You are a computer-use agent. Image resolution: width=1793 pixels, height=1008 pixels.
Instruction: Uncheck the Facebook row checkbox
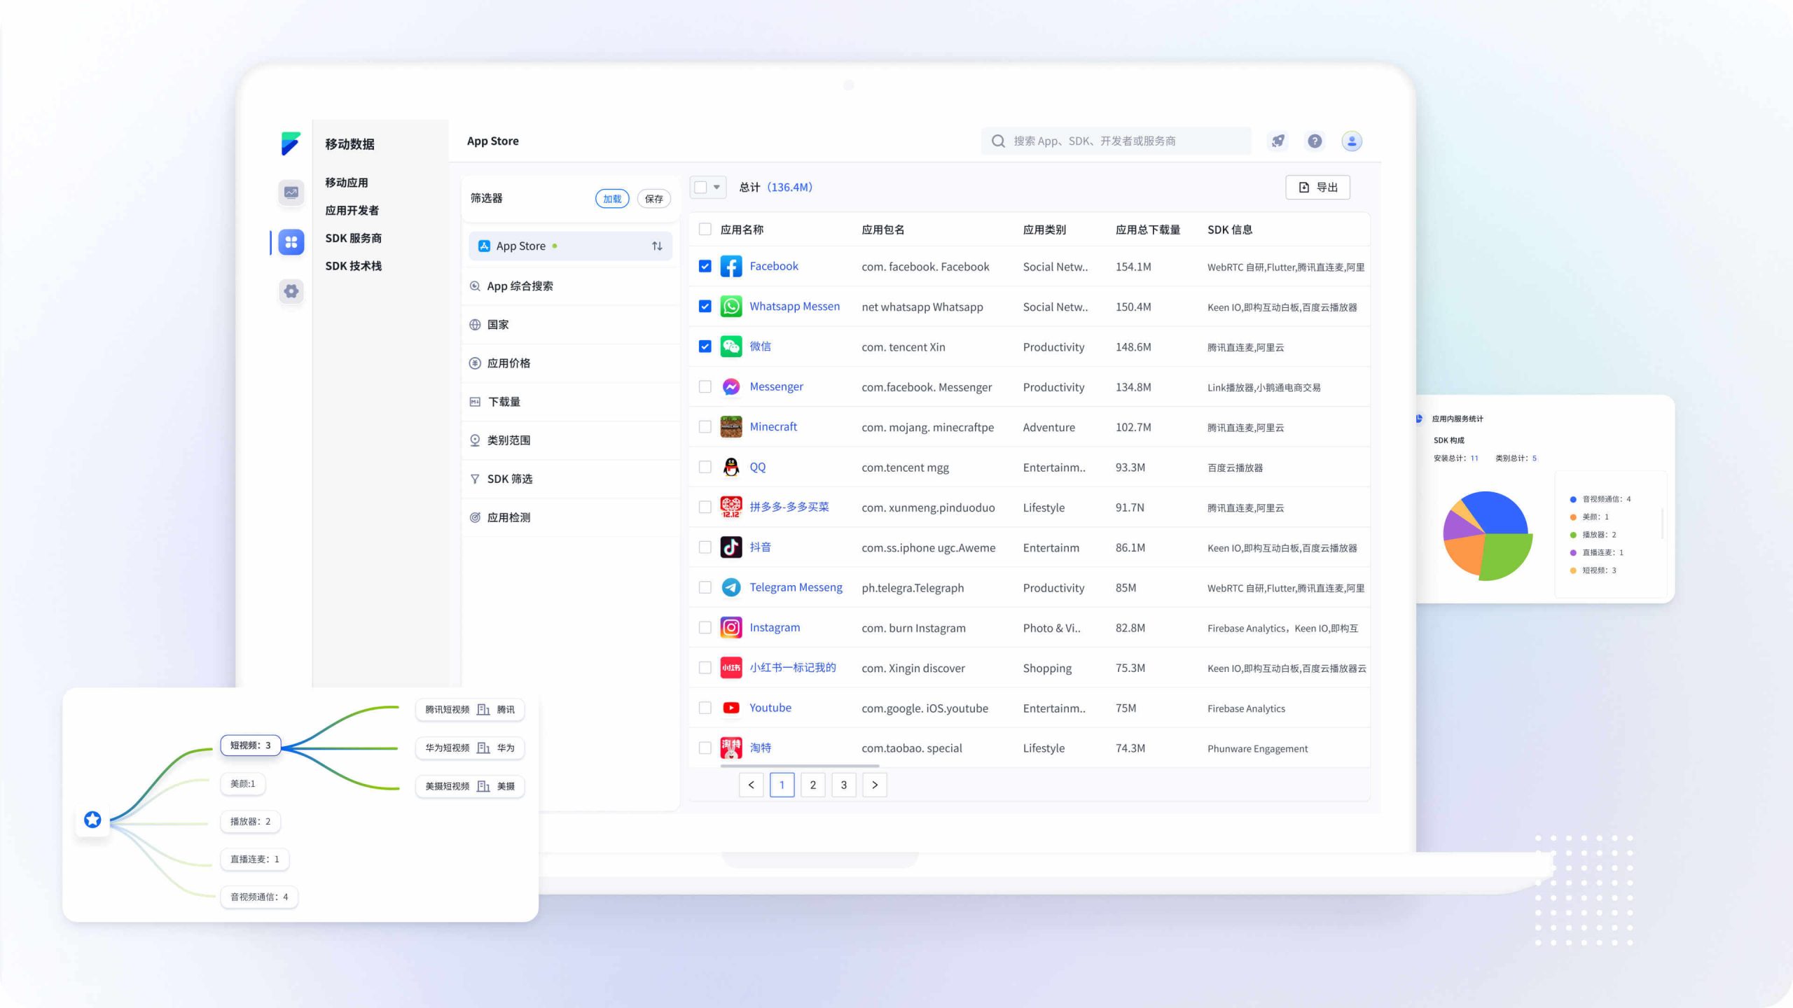(x=705, y=266)
